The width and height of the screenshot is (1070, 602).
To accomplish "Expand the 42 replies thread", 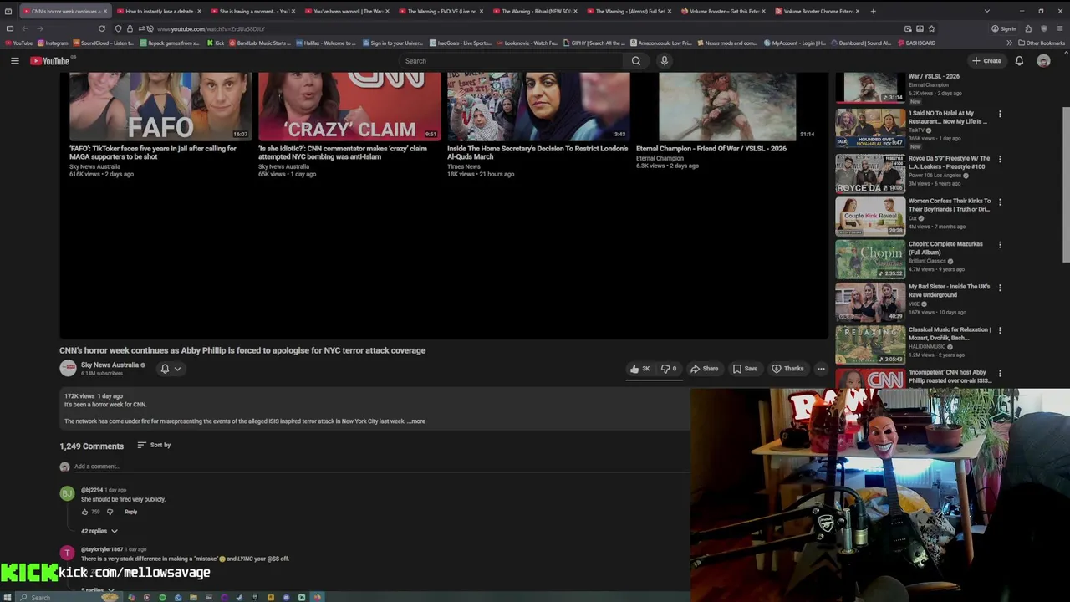I will coord(99,531).
